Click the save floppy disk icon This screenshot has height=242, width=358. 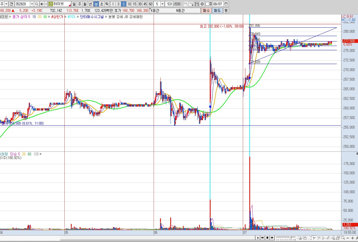click(197, 4)
